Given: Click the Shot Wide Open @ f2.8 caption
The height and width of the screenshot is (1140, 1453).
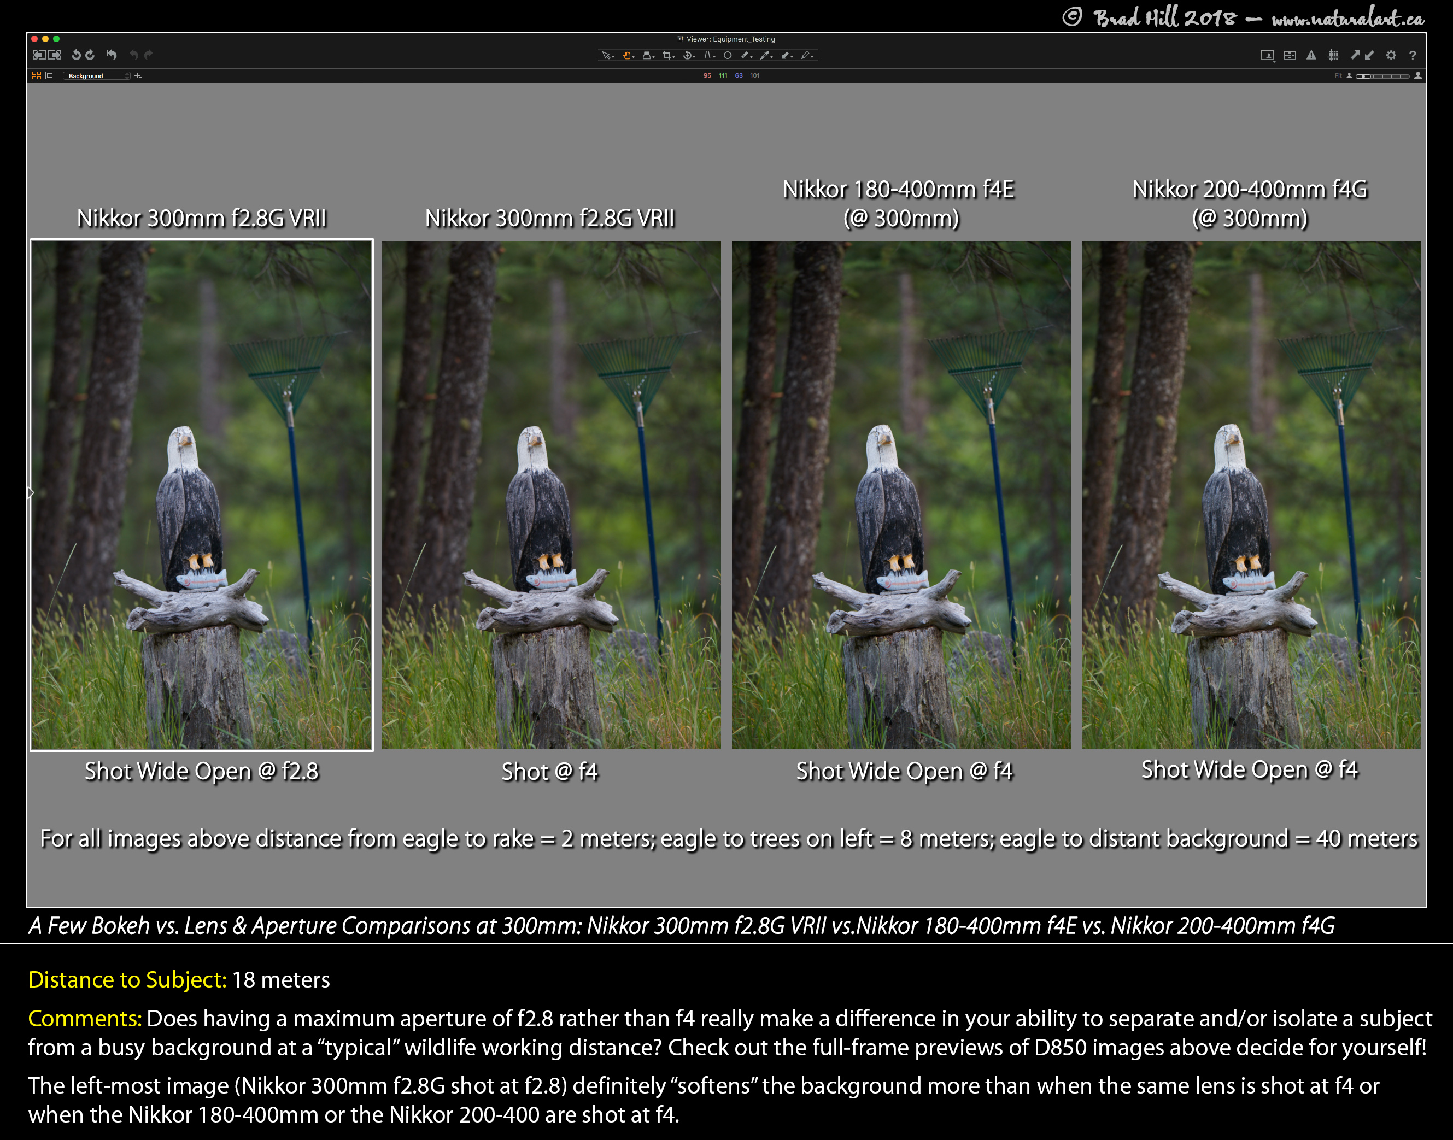Looking at the screenshot, I should [x=201, y=772].
